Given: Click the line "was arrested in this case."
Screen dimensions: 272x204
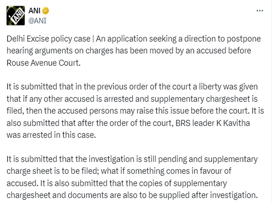Looking at the screenshot, I should coord(51,135).
